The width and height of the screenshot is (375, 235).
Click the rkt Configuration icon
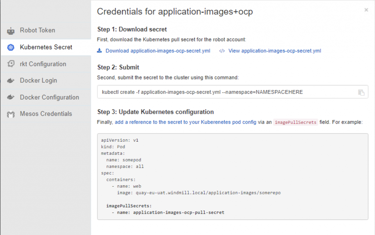click(11, 64)
